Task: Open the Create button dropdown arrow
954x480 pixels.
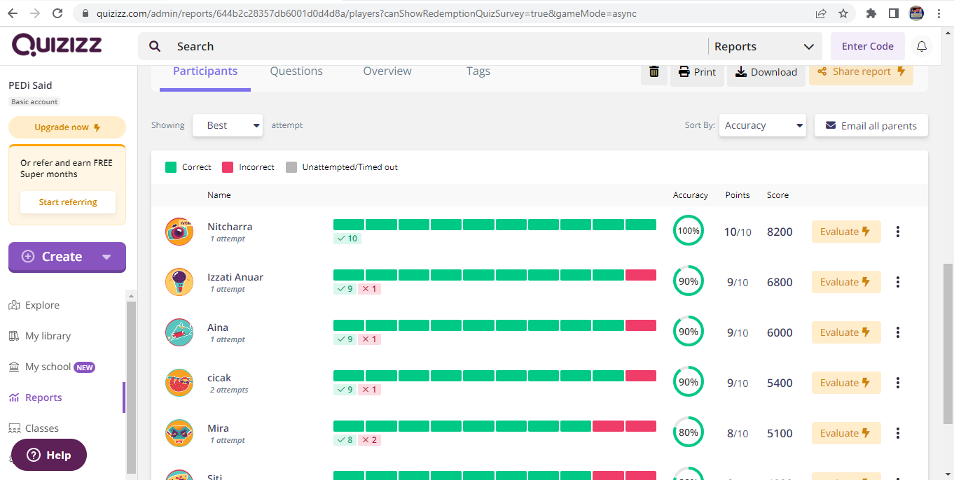Action: (106, 257)
